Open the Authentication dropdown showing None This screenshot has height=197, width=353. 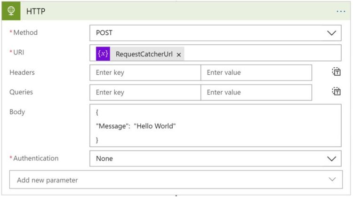216,158
